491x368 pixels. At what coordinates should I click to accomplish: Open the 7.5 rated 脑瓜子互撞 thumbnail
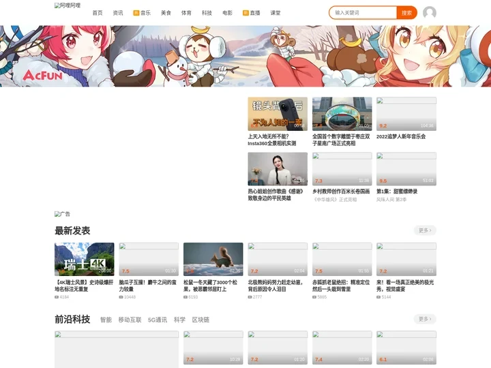coord(149,259)
